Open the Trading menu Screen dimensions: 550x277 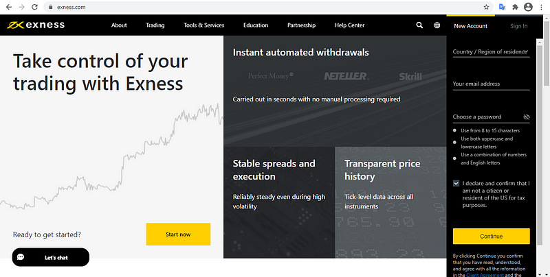coord(155,25)
